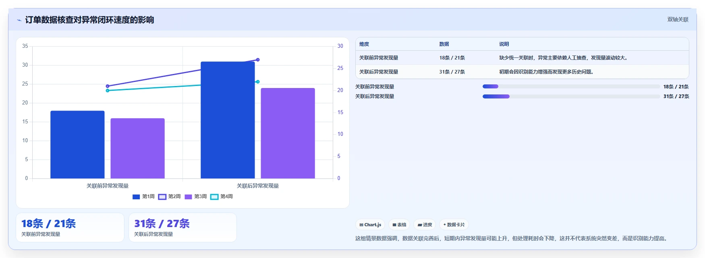Screen dimensions: 705x258
Task: Click the 关联前异常发现量 progress bar
Action: (x=571, y=86)
